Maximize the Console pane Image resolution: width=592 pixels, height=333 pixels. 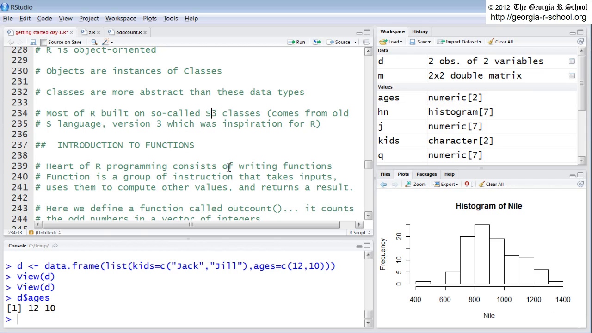tap(367, 246)
